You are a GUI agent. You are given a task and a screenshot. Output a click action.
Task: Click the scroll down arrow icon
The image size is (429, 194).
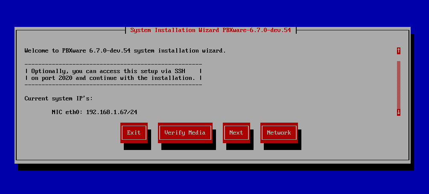pos(399,112)
